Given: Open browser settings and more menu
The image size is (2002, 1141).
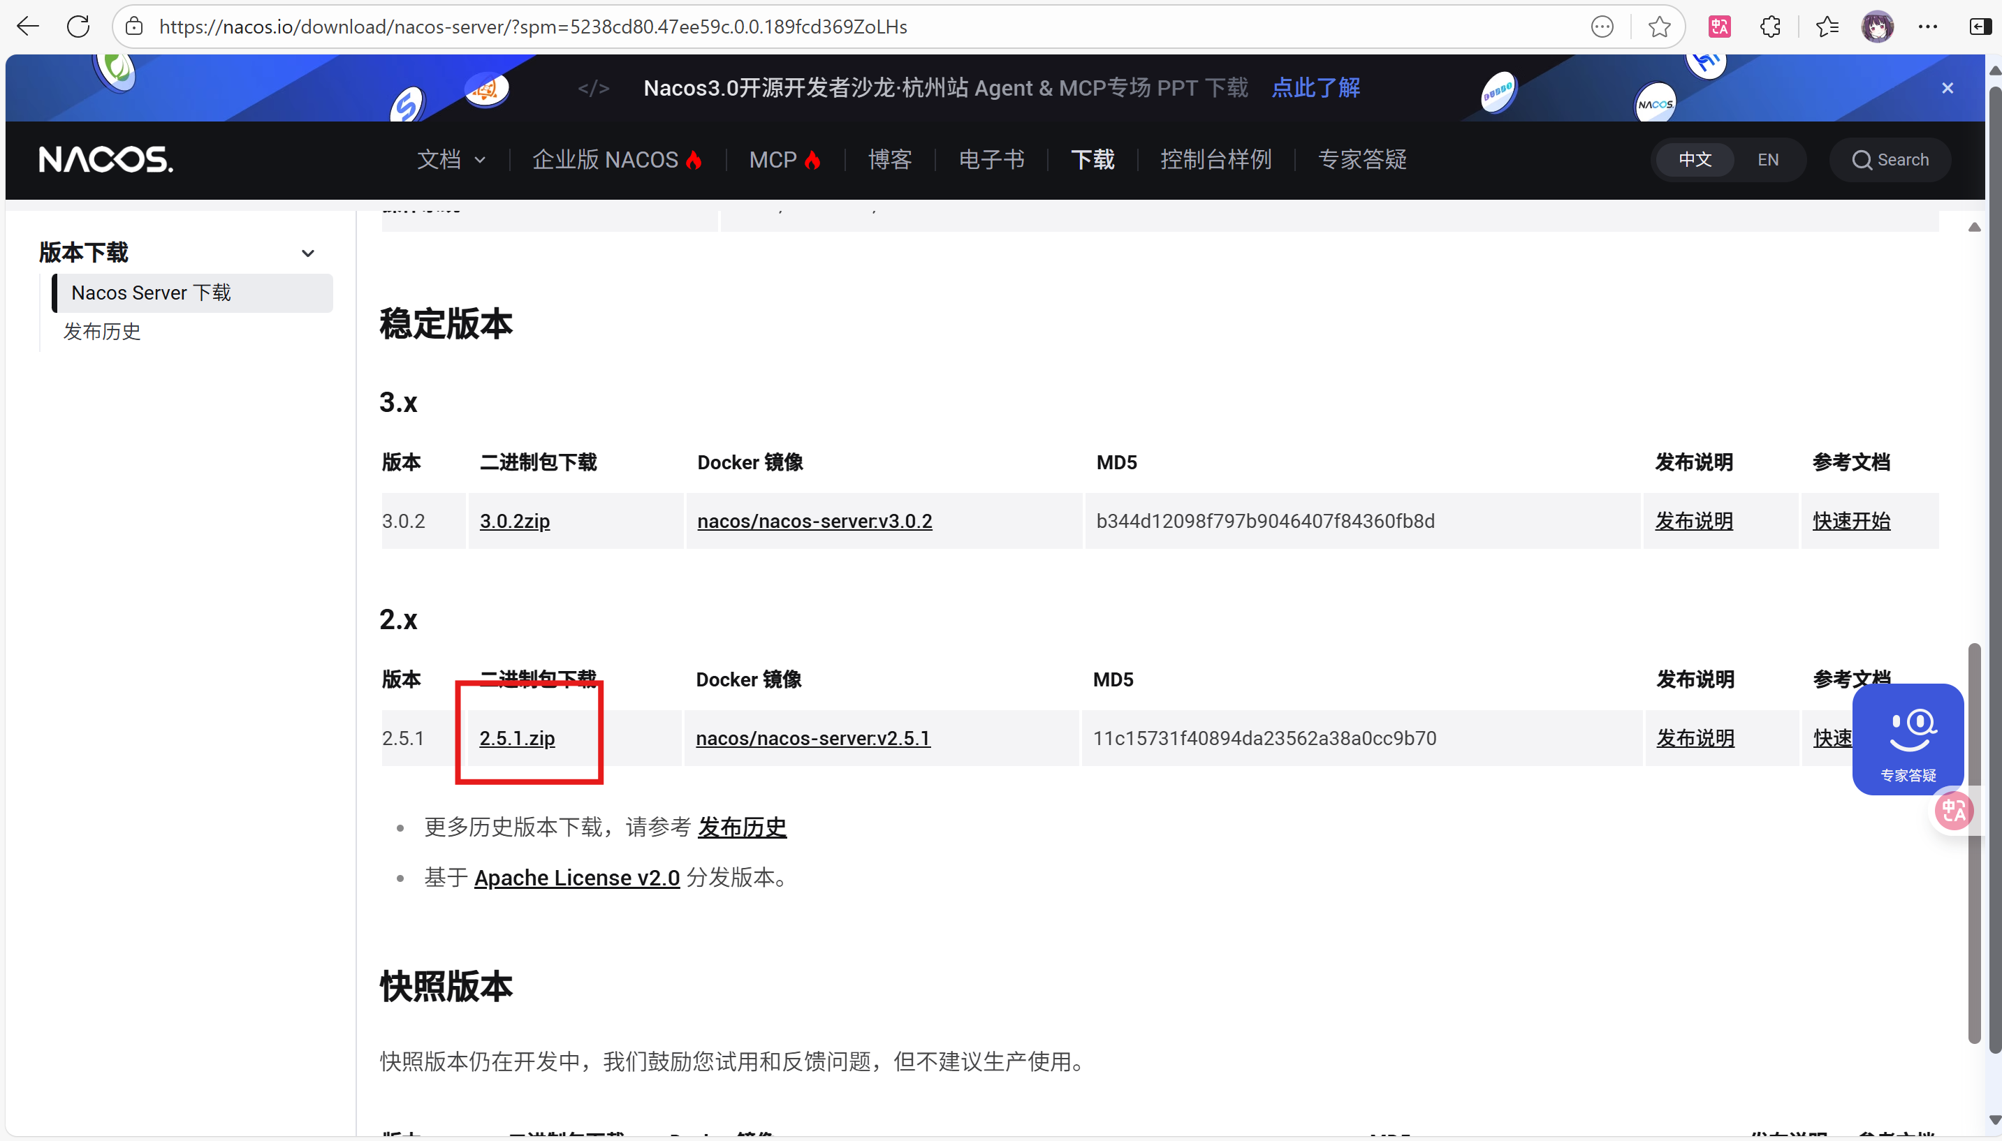Looking at the screenshot, I should point(1927,27).
